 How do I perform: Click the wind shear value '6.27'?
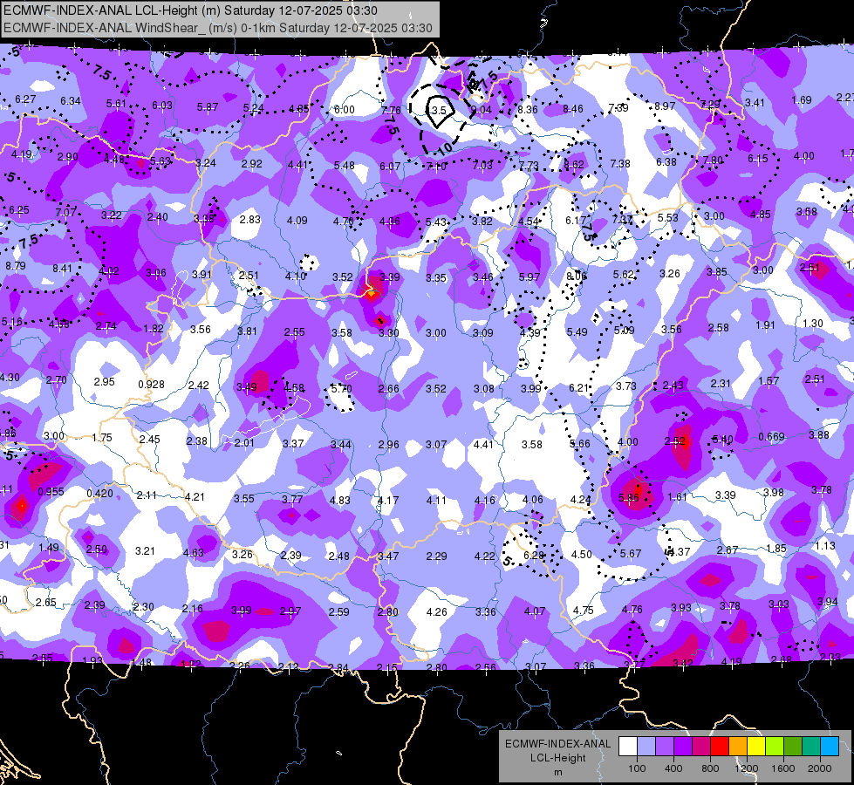(x=25, y=99)
